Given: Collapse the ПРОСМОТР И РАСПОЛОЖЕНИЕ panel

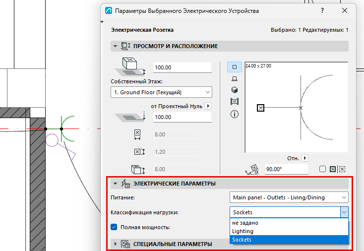Looking at the screenshot, I should 115,46.
